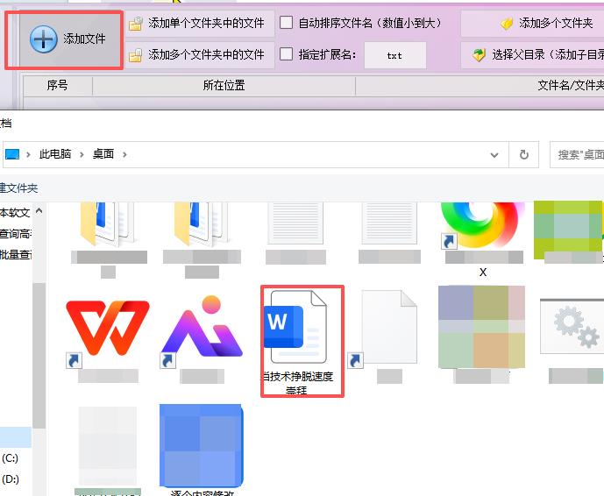The image size is (604, 496).
Task: Enable 自动排序文件名 checkbox
Action: 287,23
